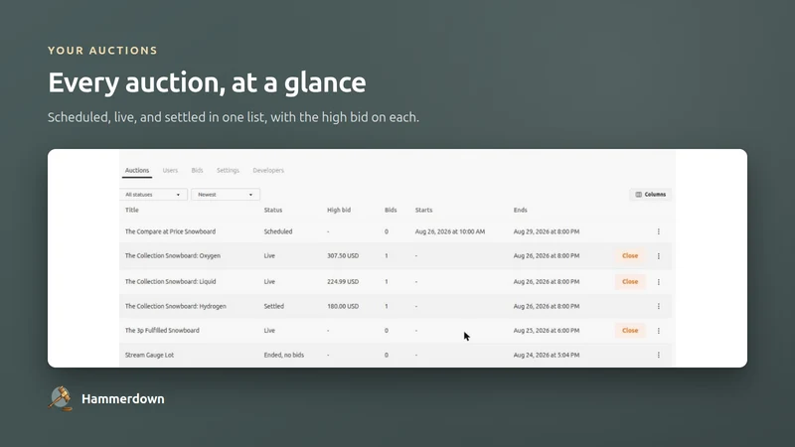
Task: Select The Compare at Price Snowboard title
Action: click(170, 231)
